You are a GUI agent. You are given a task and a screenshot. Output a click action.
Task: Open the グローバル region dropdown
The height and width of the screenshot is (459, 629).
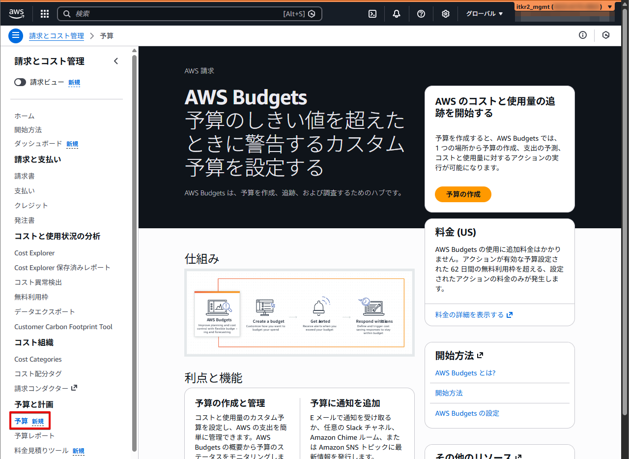click(x=485, y=14)
